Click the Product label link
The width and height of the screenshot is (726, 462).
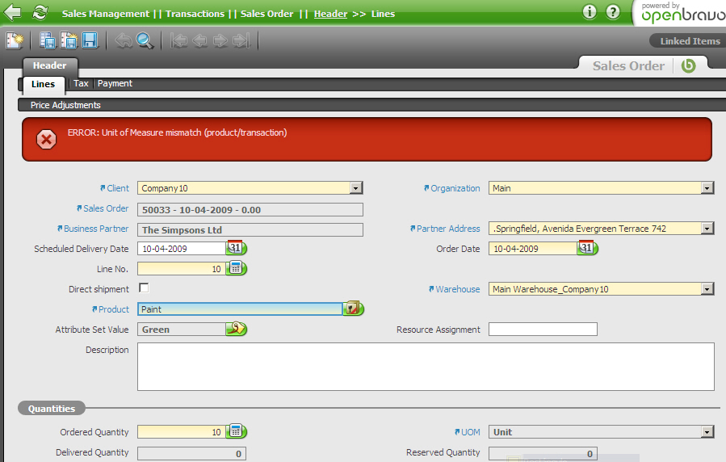click(113, 309)
